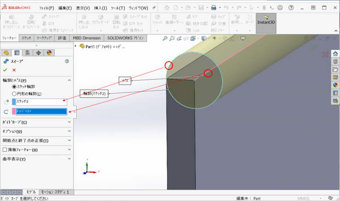The width and height of the screenshot is (340, 201).
Task: Switch to the スケッチ tab
Action: click(x=26, y=38)
